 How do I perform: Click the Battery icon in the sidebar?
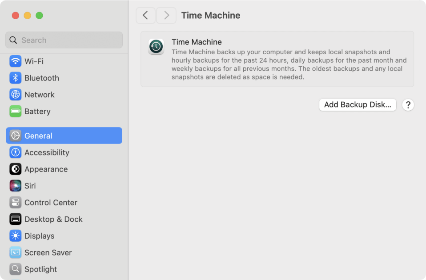point(15,111)
